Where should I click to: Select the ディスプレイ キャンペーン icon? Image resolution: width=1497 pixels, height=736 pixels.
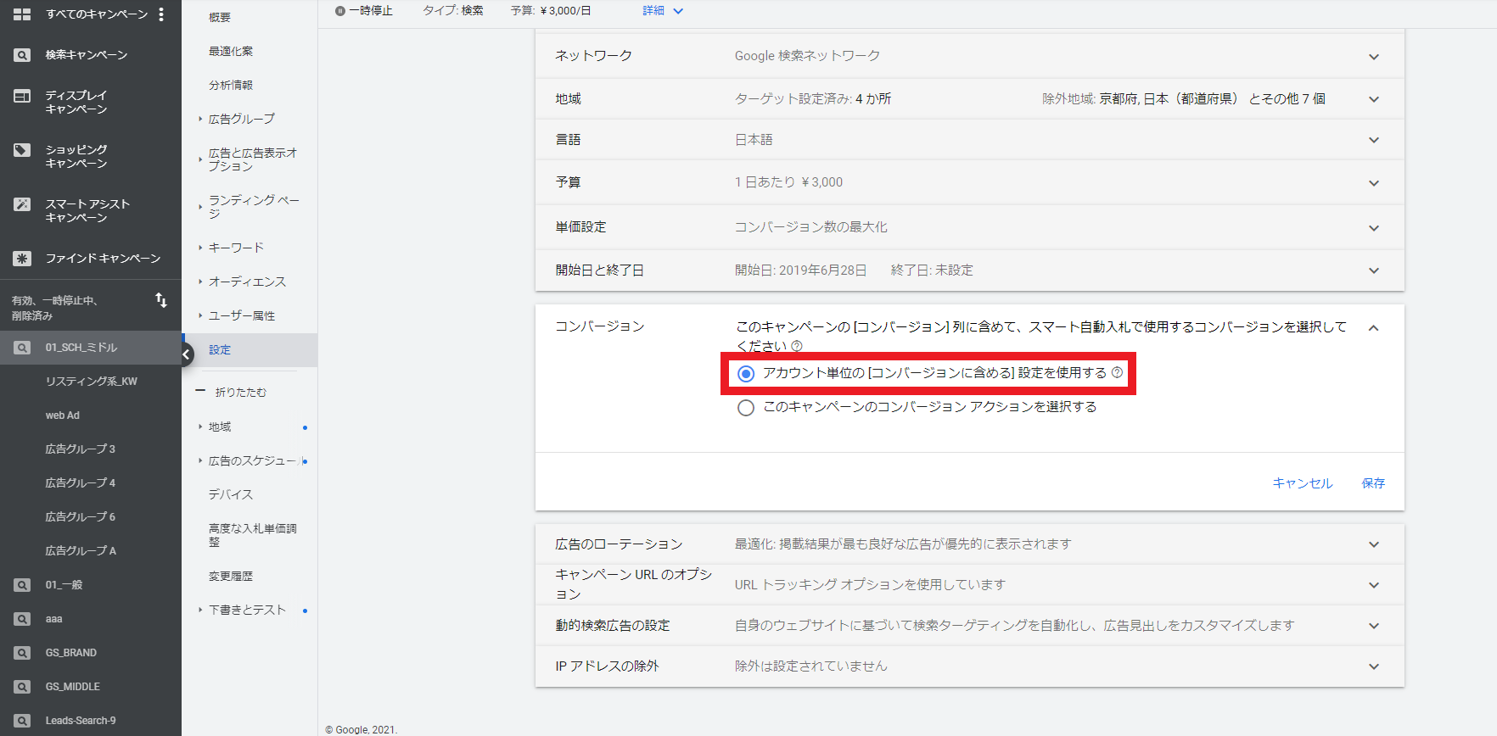coord(22,96)
